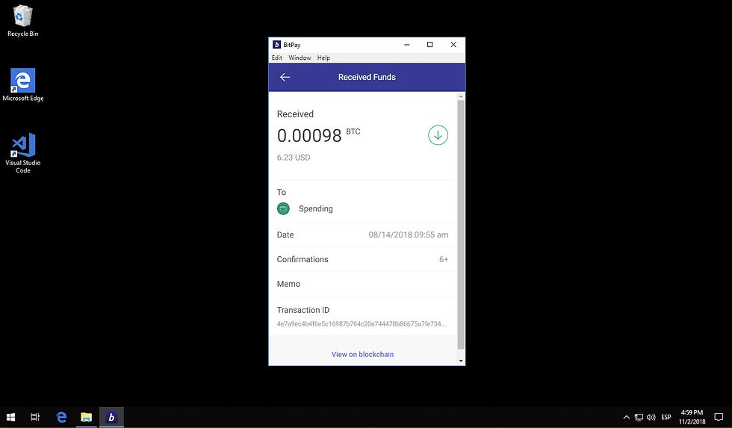Select the Transaction ID hash text
Image resolution: width=732 pixels, height=428 pixels.
click(x=362, y=323)
